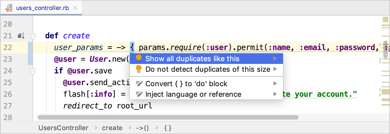Click flash[:info] on line 26
This screenshot has height=134, width=390.
tap(89, 94)
